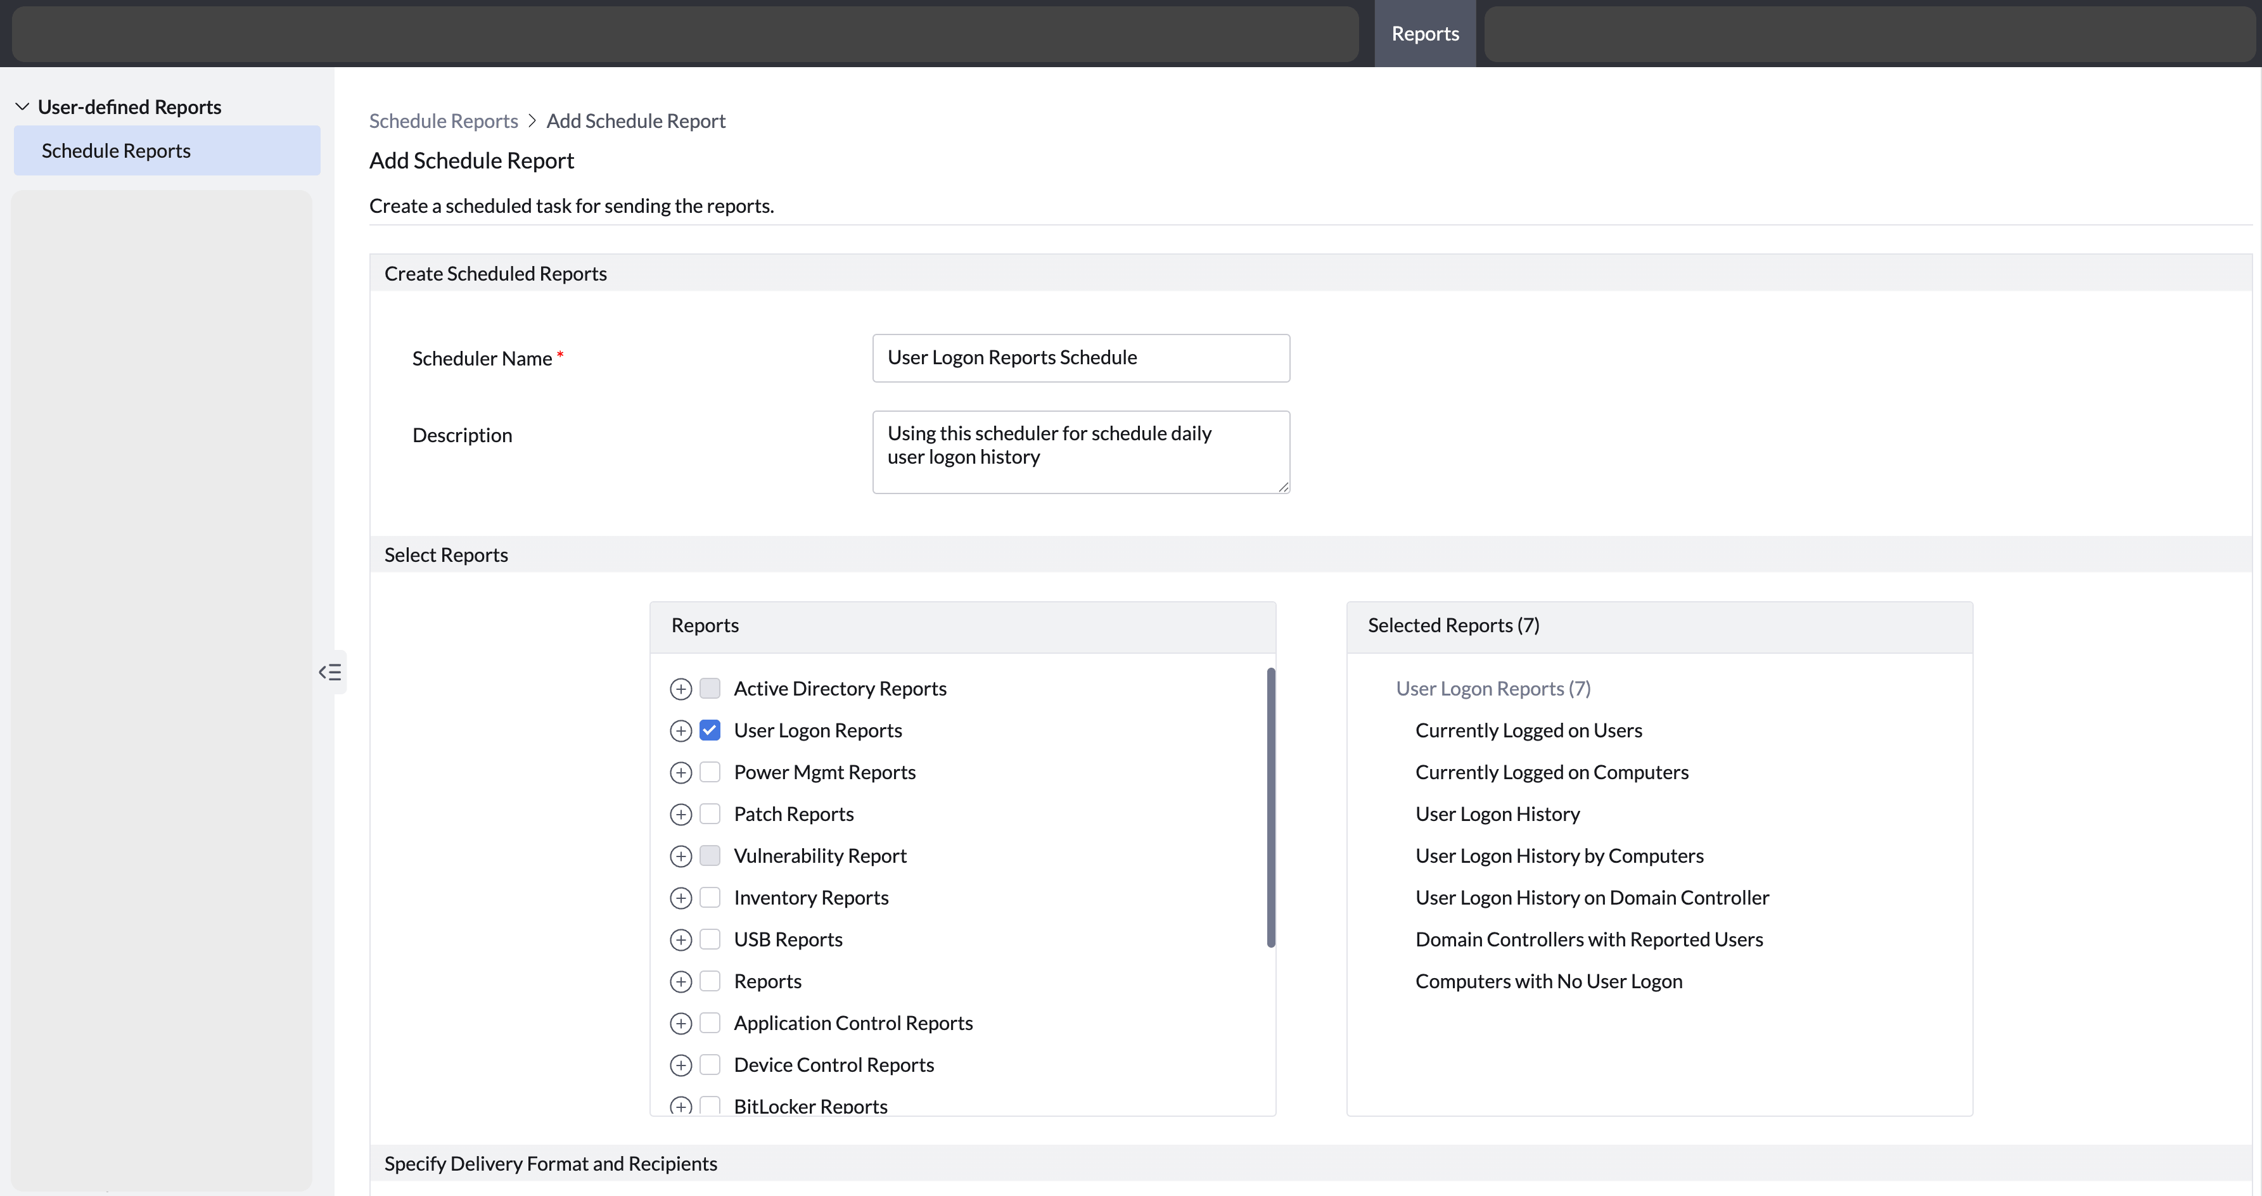The width and height of the screenshot is (2262, 1196).
Task: Click the Power Mgmt Reports label
Action: point(824,772)
